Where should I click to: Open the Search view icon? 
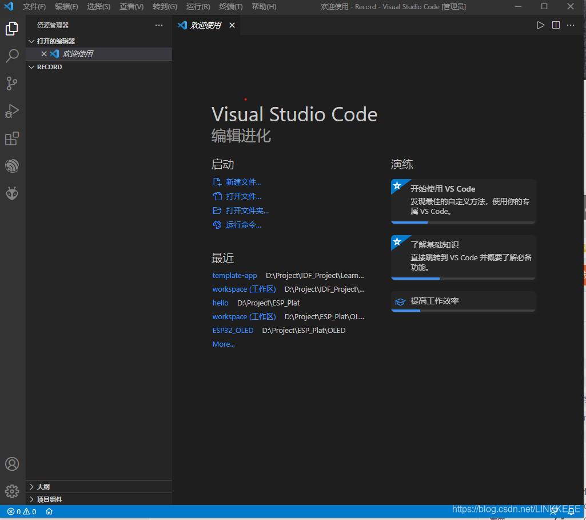[x=12, y=56]
